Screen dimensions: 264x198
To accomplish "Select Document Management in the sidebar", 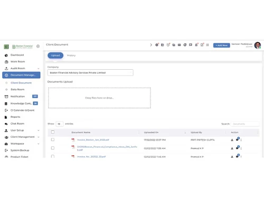I will click(21, 75).
